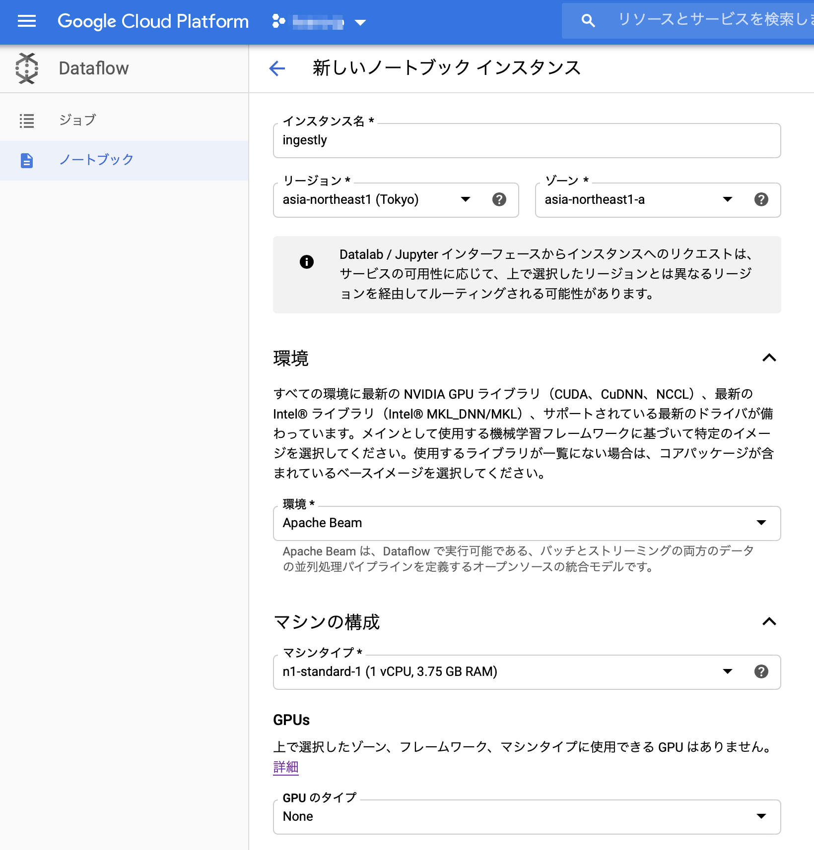Collapse the マシンの構成 section
The image size is (814, 850).
[769, 621]
